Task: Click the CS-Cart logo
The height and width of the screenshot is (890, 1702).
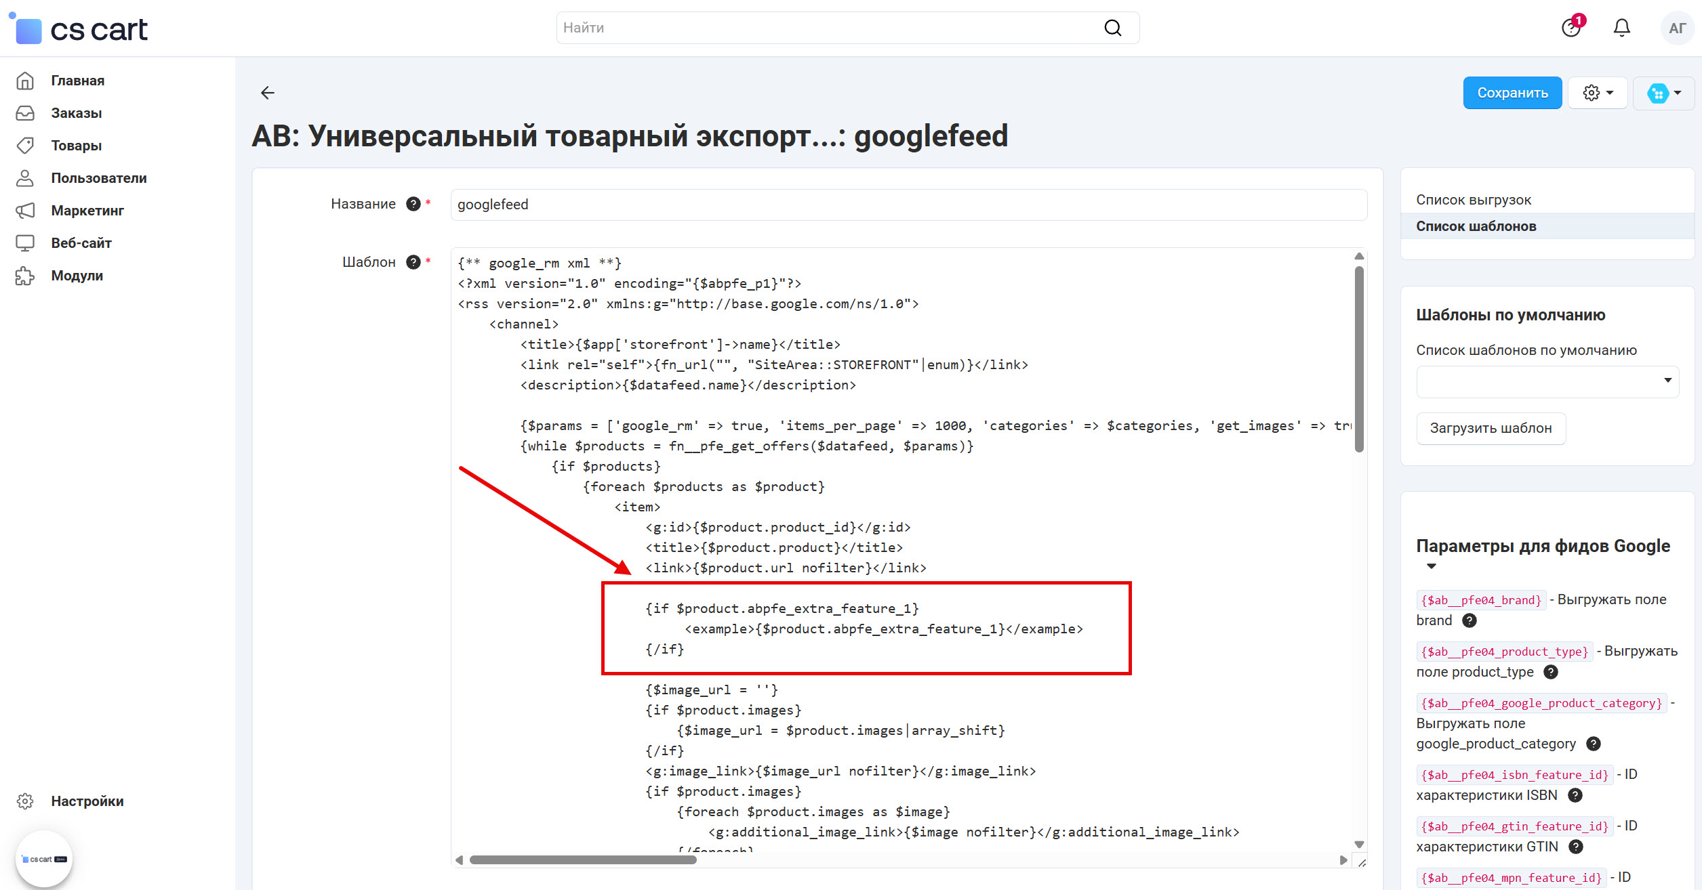Action: click(x=79, y=28)
